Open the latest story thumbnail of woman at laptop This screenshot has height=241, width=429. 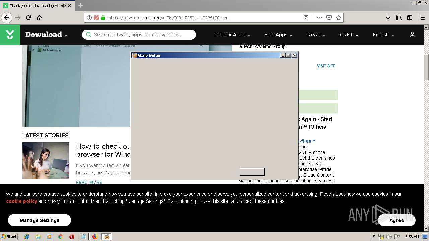(46, 161)
